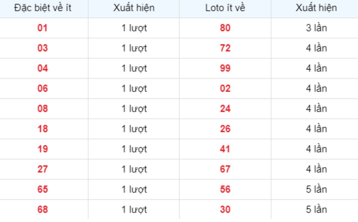Select red number 18
This screenshot has width=358, height=222.
tap(42, 129)
